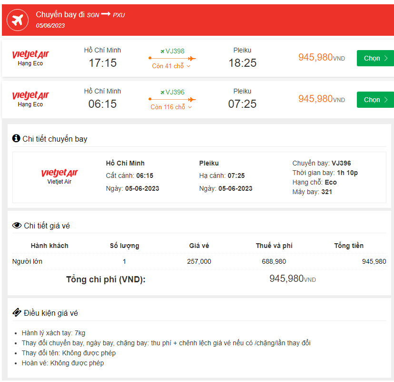The height and width of the screenshot is (382, 394).
Task: Click Vietjet Air logo in flight details box
Action: [59, 173]
